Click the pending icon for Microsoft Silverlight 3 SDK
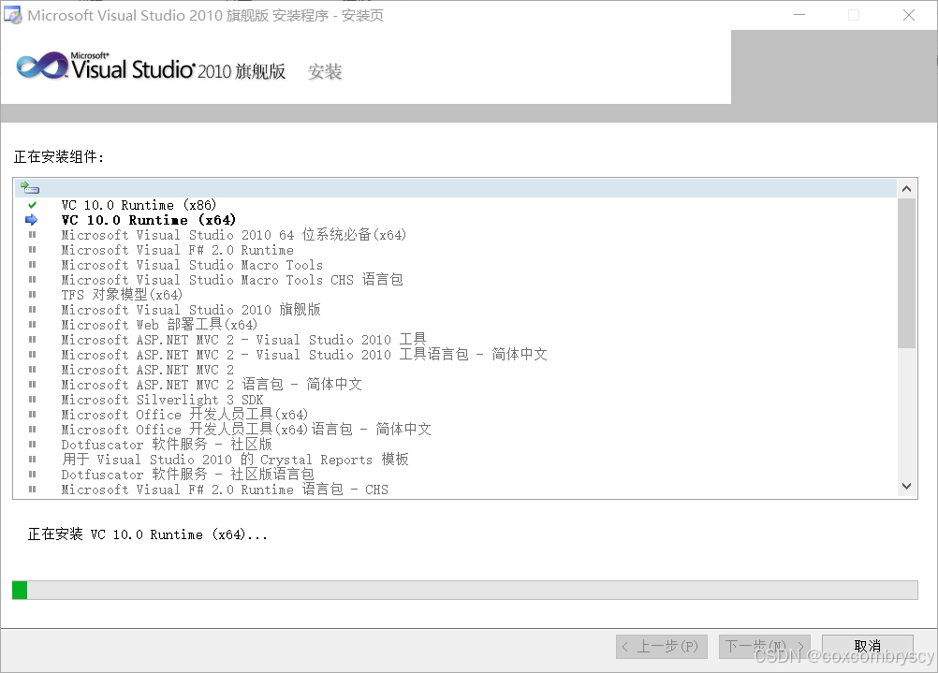Viewport: 938px width, 673px height. [x=33, y=400]
